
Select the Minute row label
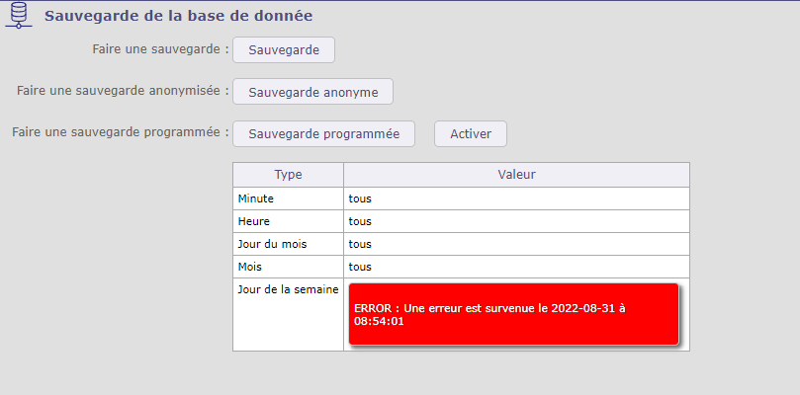257,198
